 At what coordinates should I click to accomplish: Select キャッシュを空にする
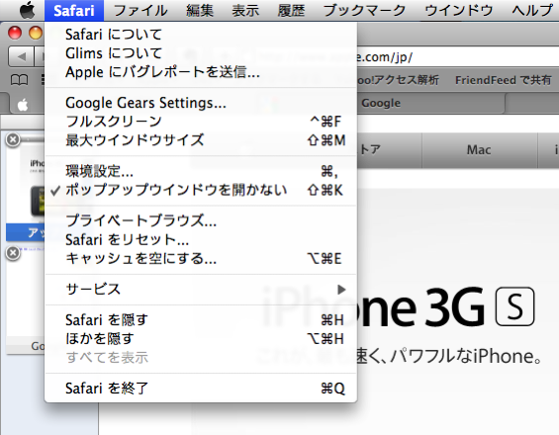[x=201, y=259]
